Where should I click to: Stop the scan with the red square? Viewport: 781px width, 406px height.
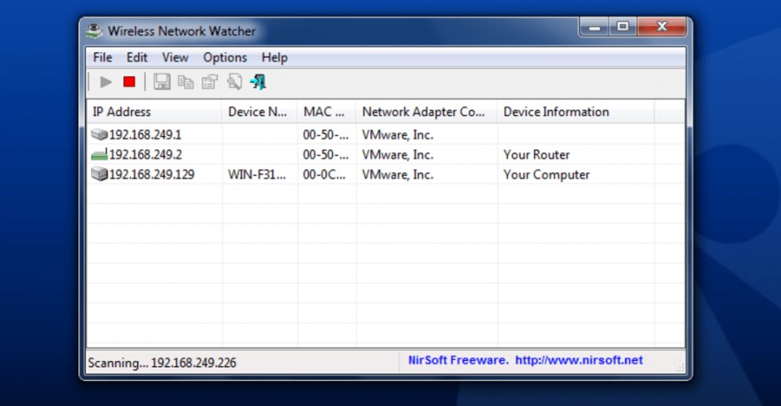coord(129,82)
